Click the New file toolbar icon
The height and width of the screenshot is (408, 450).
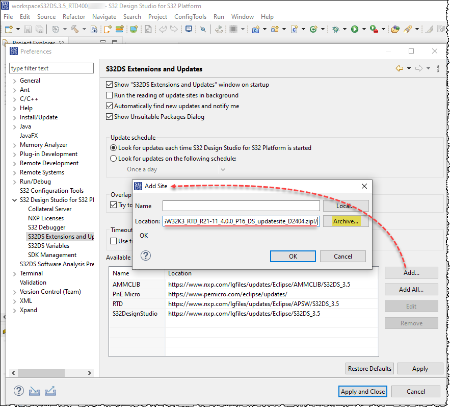click(9, 29)
